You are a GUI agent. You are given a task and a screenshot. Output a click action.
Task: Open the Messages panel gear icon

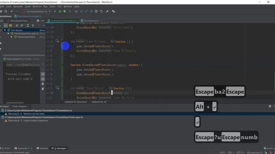click(270, 106)
